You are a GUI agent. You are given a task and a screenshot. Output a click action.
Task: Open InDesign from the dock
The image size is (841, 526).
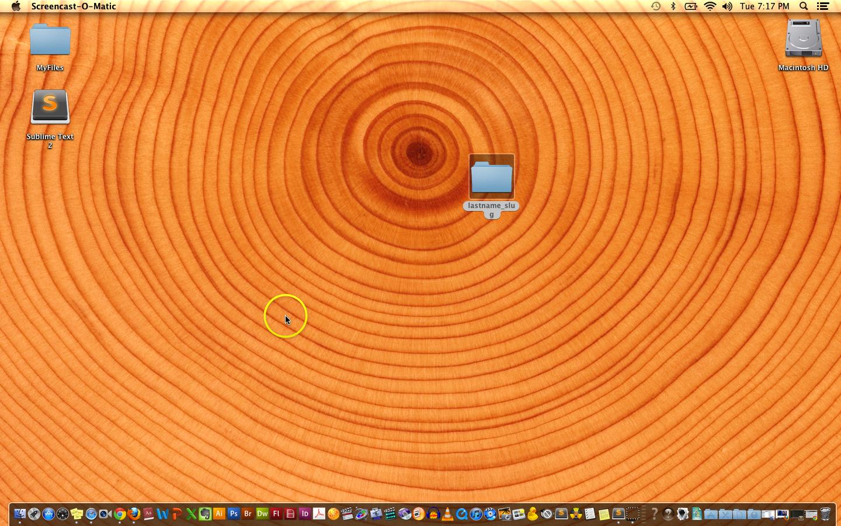pyautogui.click(x=304, y=514)
